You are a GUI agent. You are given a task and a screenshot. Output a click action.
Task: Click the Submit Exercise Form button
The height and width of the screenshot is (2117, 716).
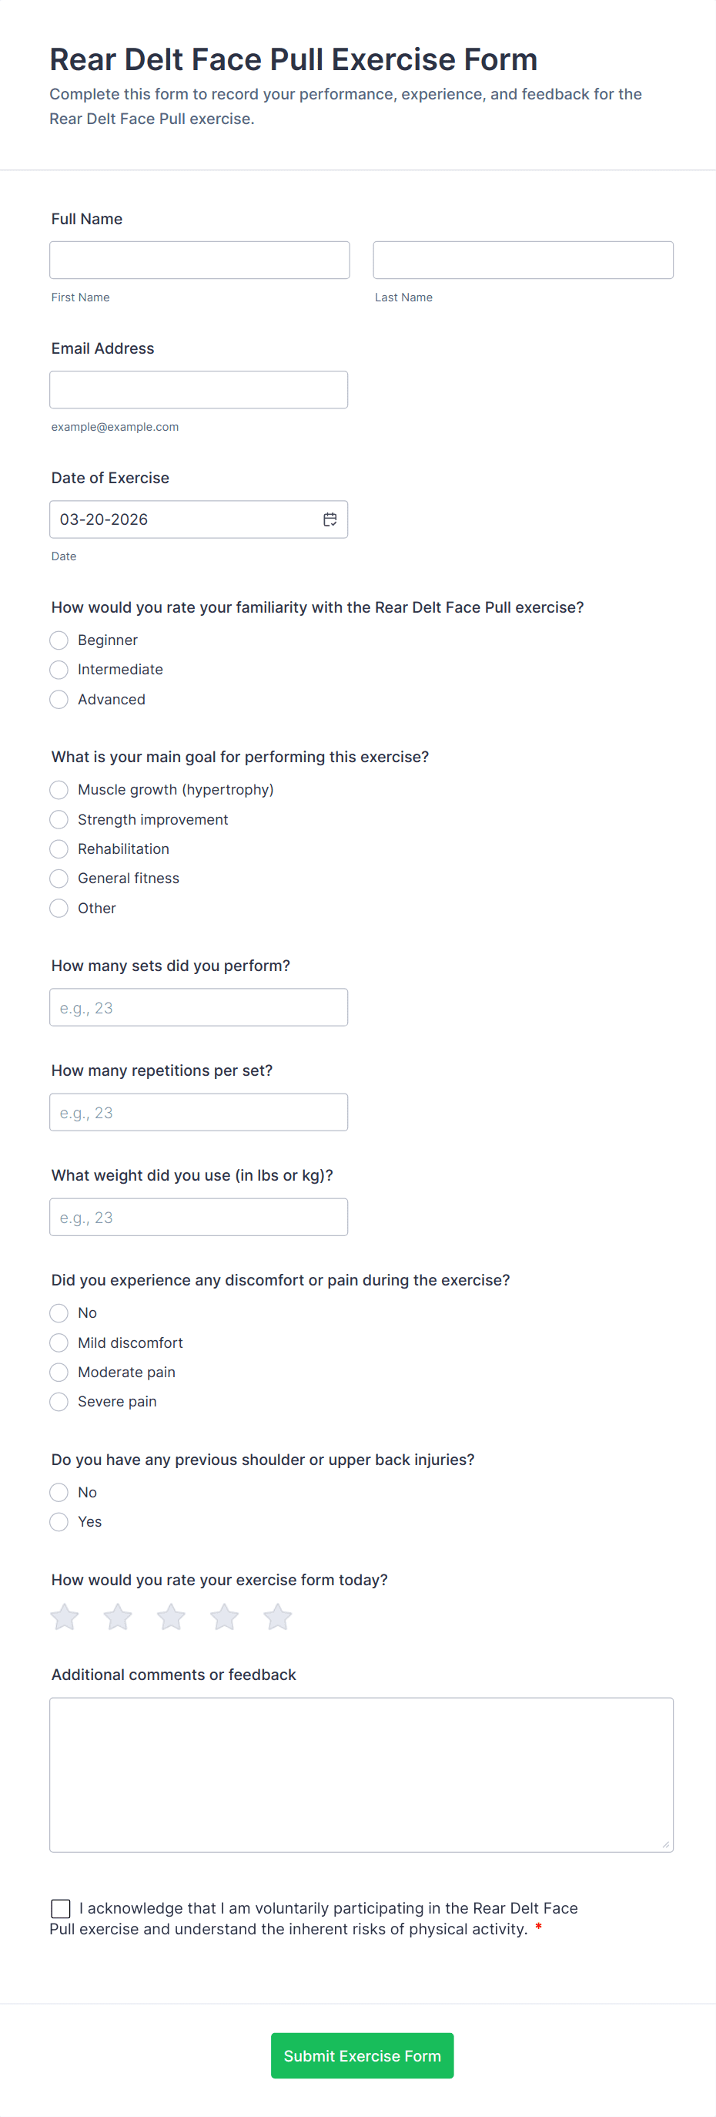(x=362, y=2055)
